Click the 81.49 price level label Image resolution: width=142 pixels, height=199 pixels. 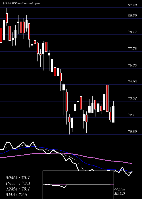132,5
